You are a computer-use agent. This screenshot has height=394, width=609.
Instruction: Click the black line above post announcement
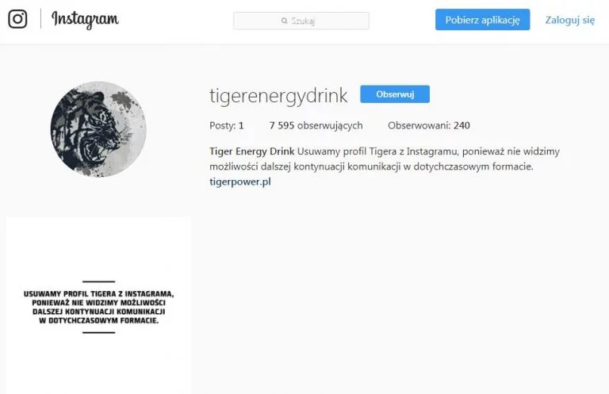pyautogui.click(x=98, y=281)
